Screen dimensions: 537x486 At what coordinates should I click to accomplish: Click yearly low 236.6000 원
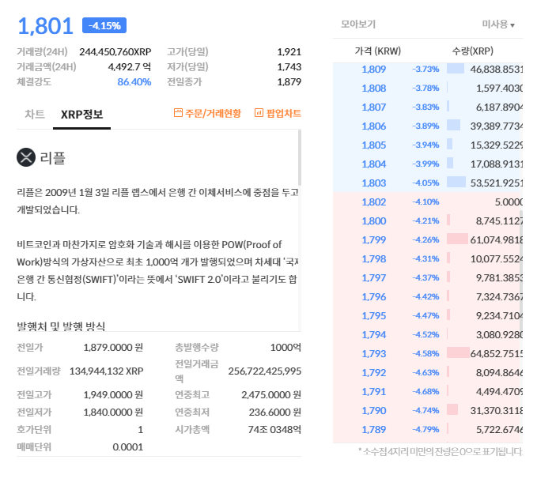pos(275,412)
